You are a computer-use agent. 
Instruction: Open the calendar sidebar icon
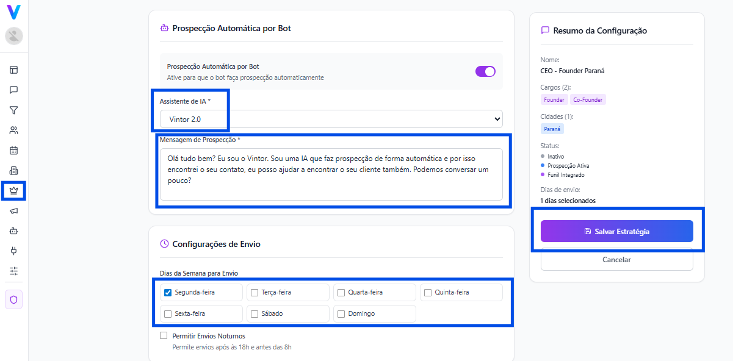[x=13, y=150]
